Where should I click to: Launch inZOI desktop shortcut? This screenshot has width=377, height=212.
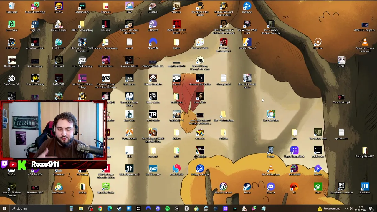(341, 62)
